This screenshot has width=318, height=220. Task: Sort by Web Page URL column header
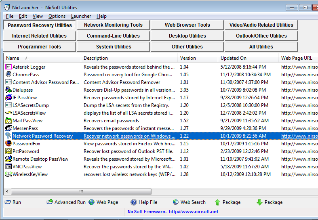pyautogui.click(x=298, y=58)
